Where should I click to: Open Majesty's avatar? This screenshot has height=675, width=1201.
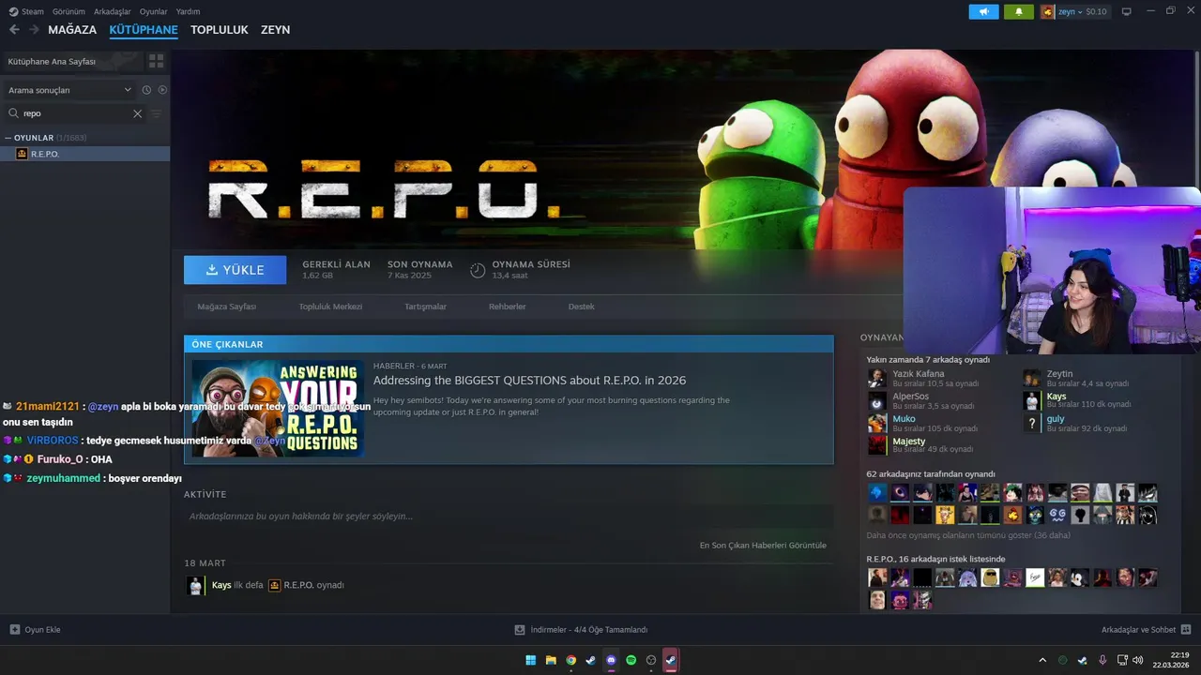click(876, 445)
